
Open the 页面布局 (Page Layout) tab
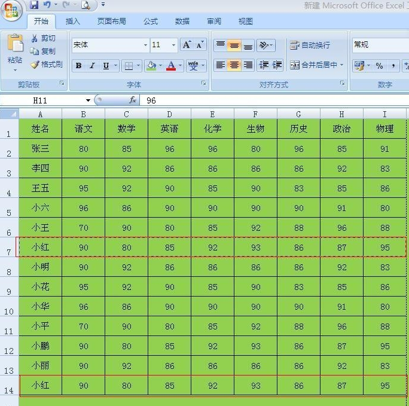(111, 21)
